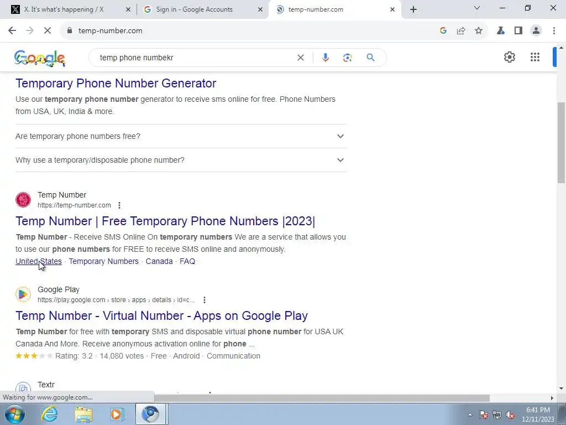Click the Google icon in address bar
The height and width of the screenshot is (425, 566).
(x=443, y=31)
